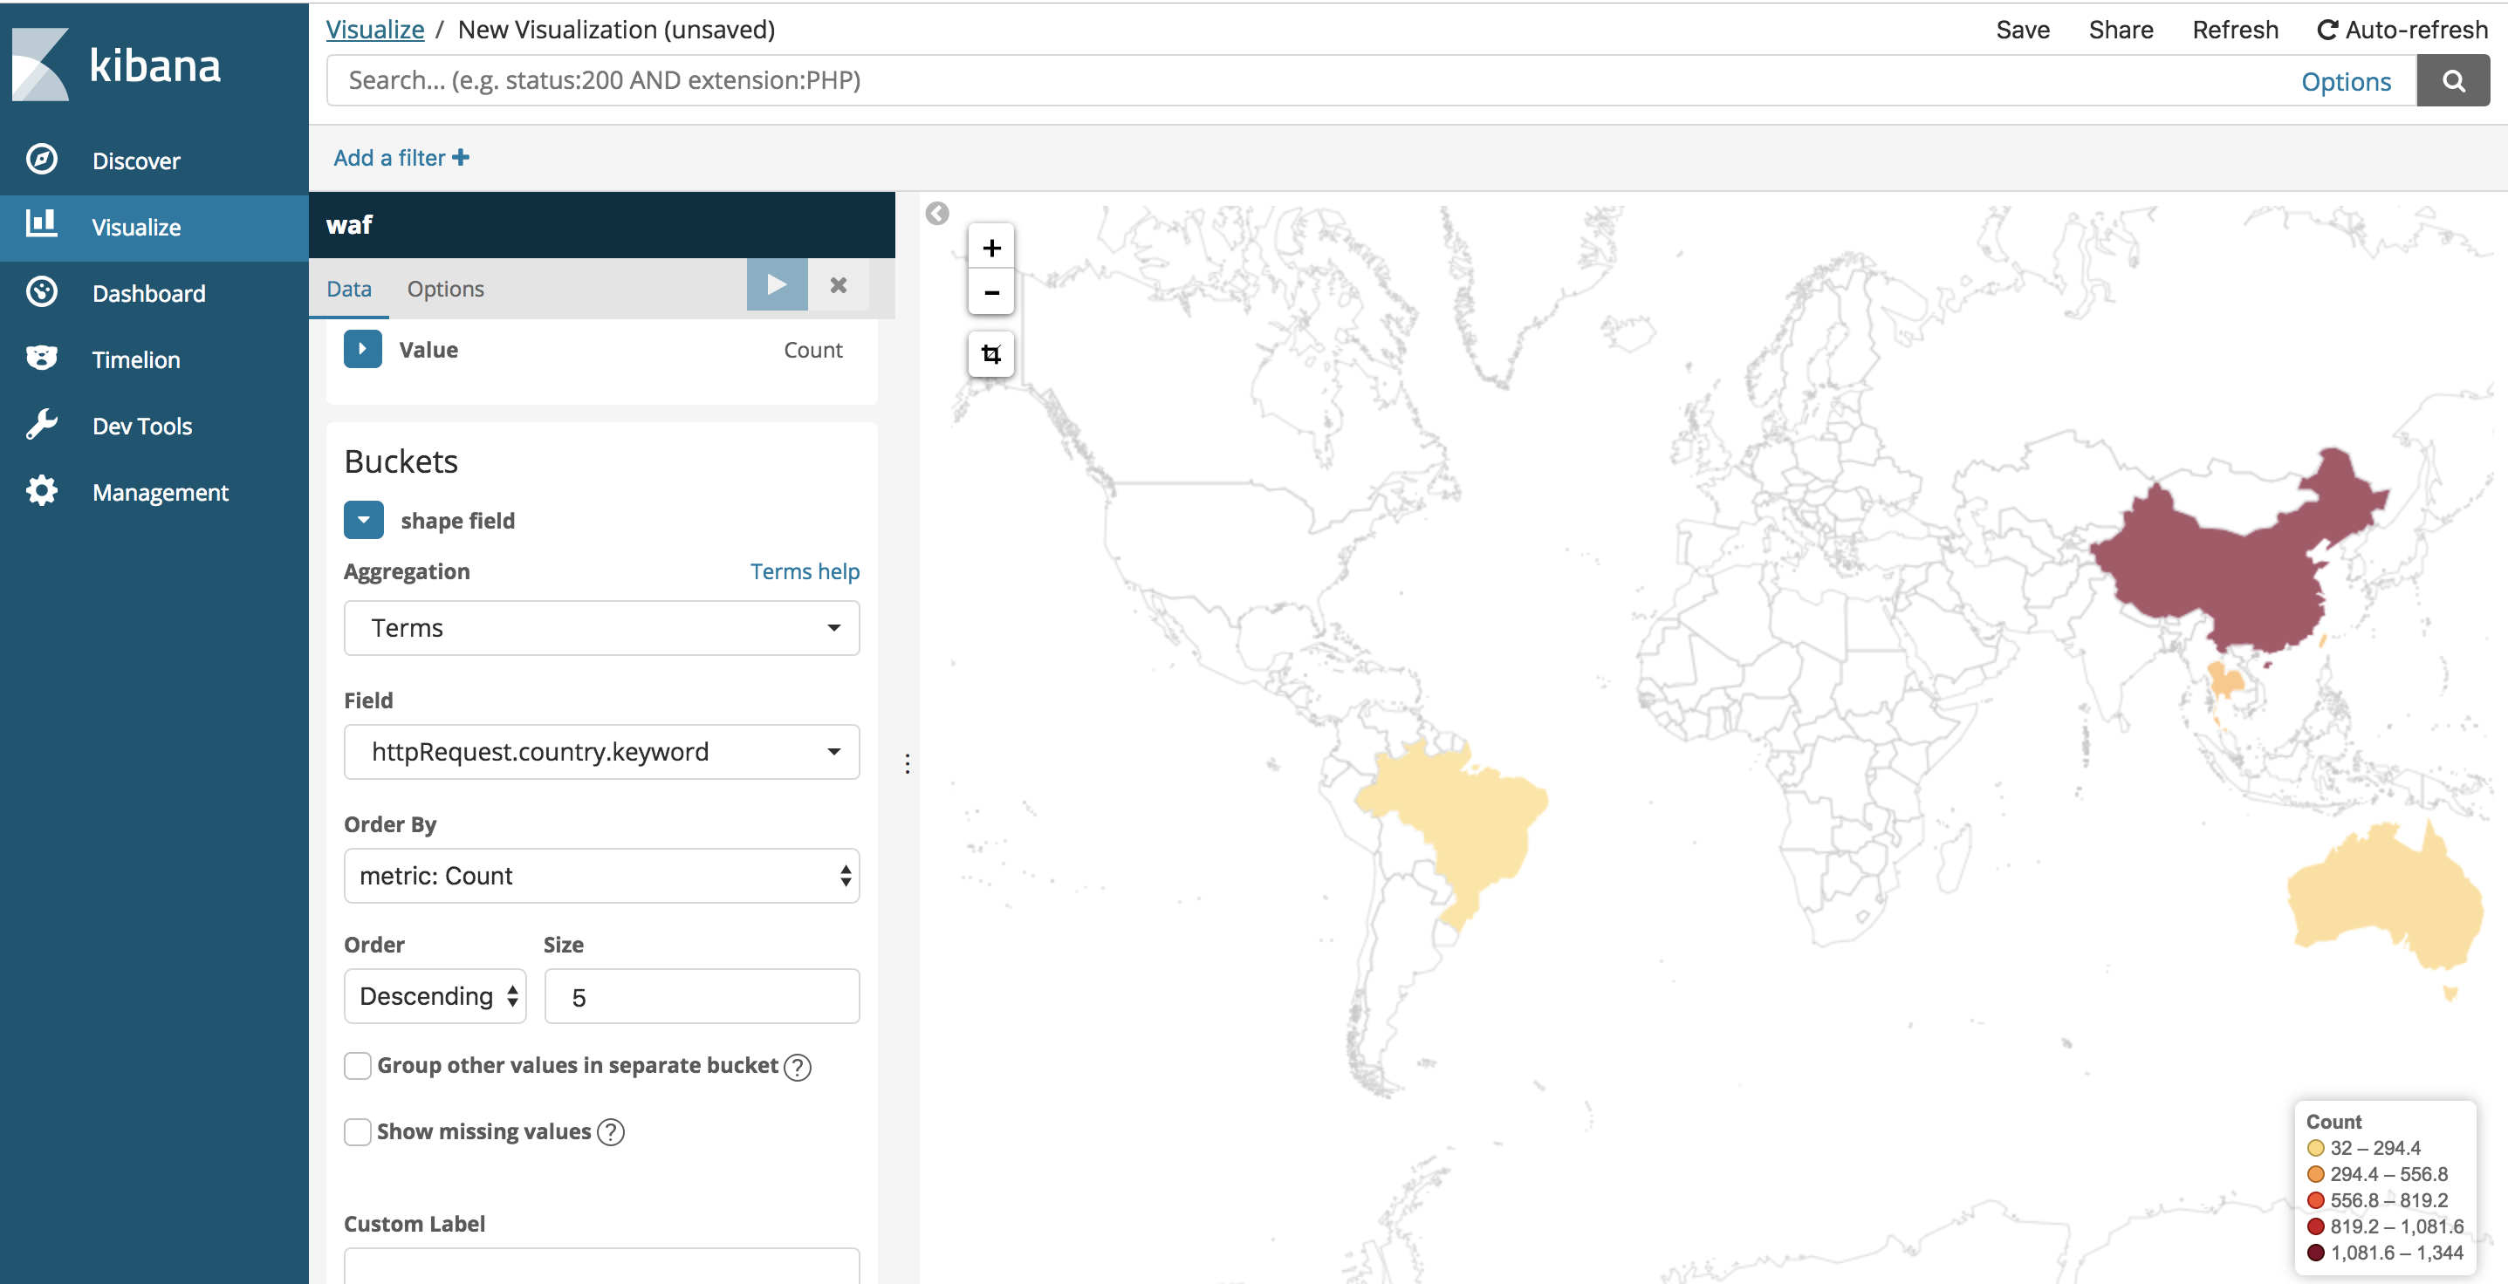2508x1284 pixels.
Task: Click the 1,081.6 – 1,344 legend swatch
Action: [x=2316, y=1253]
